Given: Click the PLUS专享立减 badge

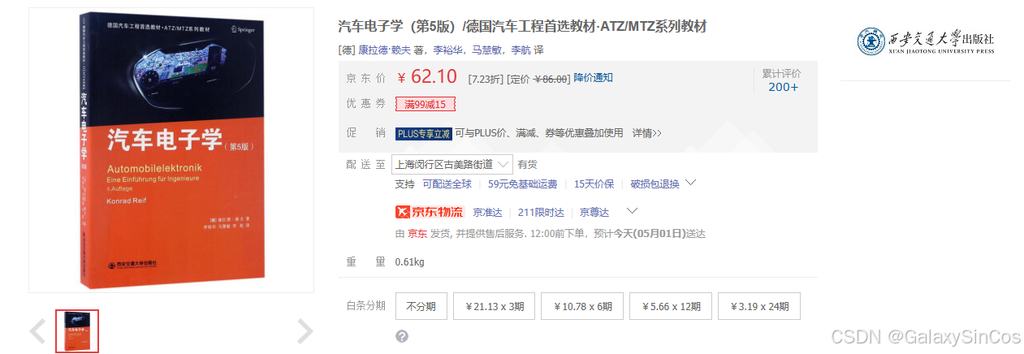Looking at the screenshot, I should point(423,133).
